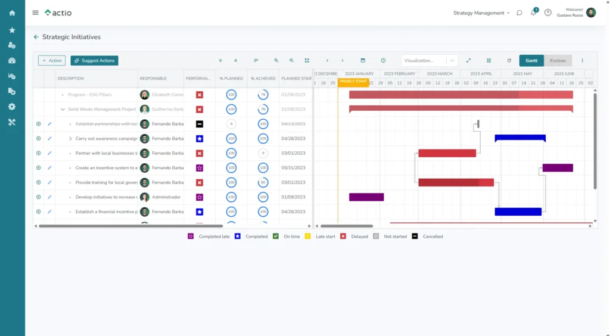Open the Strategy Management module menu
Screen dimensions: 610x336
[x=481, y=13]
